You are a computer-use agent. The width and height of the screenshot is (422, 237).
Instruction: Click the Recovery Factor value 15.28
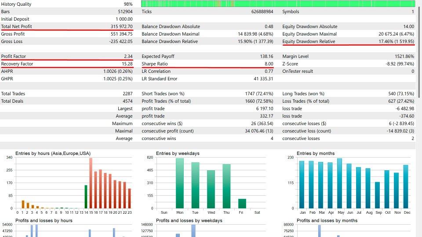tap(127, 64)
